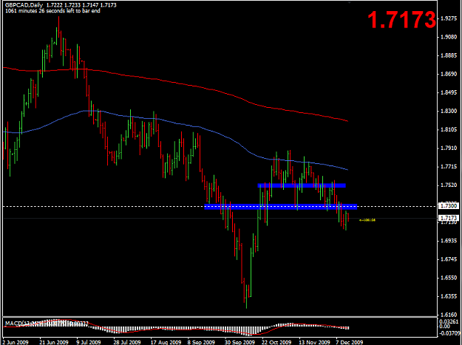Select the 1.6550 price axis label

point(449,278)
